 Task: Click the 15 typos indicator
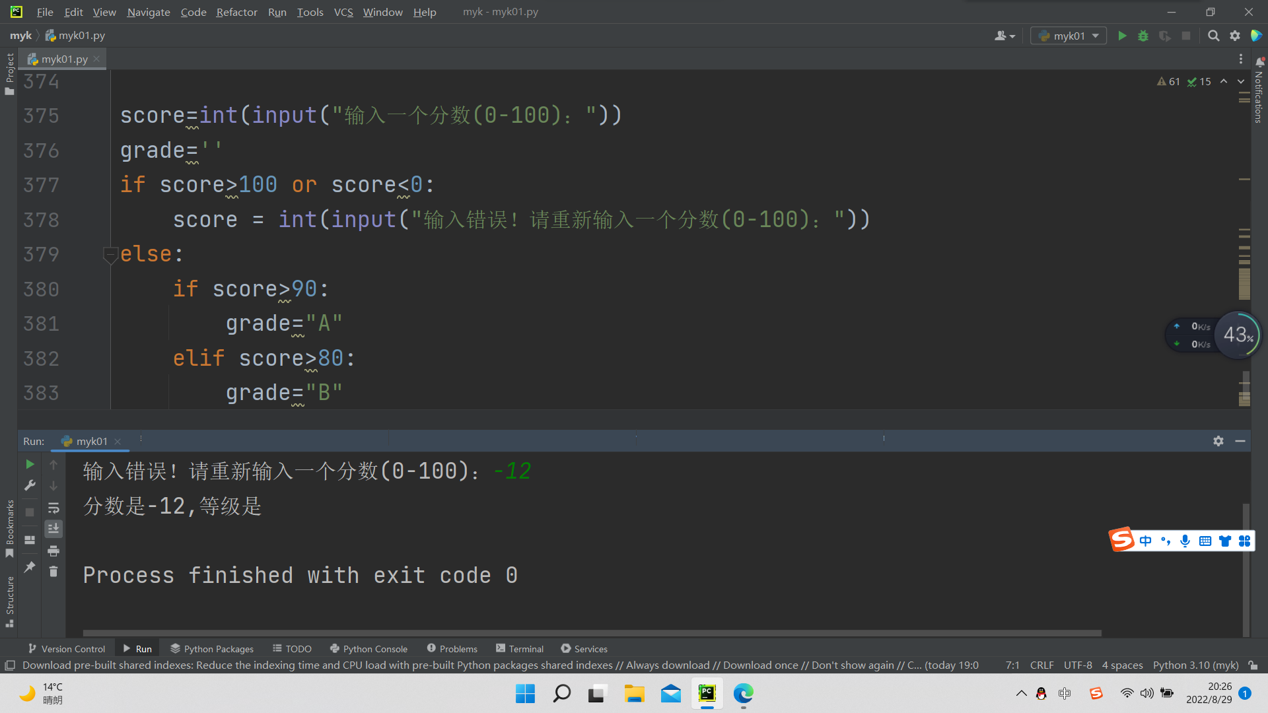(1199, 82)
